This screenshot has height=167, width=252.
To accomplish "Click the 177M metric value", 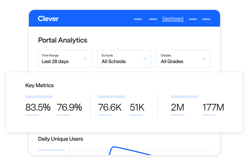I will click(213, 107).
